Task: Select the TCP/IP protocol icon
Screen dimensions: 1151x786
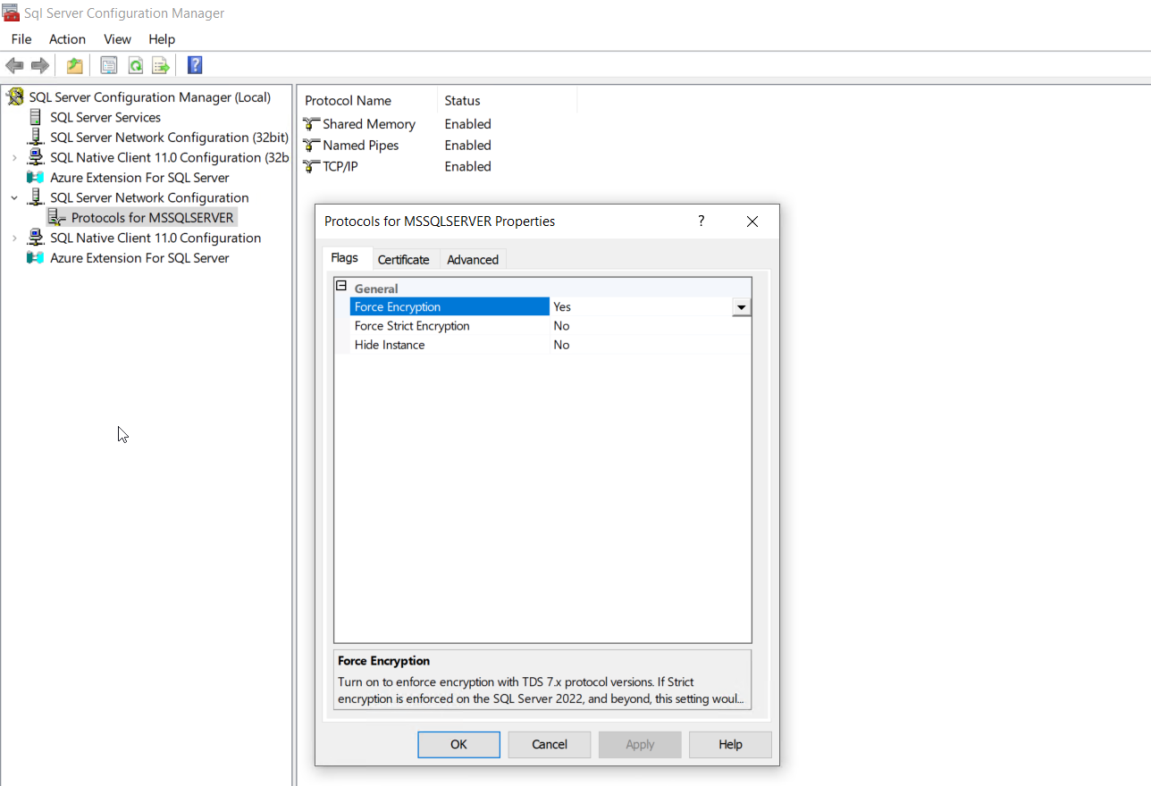Action: pos(311,167)
